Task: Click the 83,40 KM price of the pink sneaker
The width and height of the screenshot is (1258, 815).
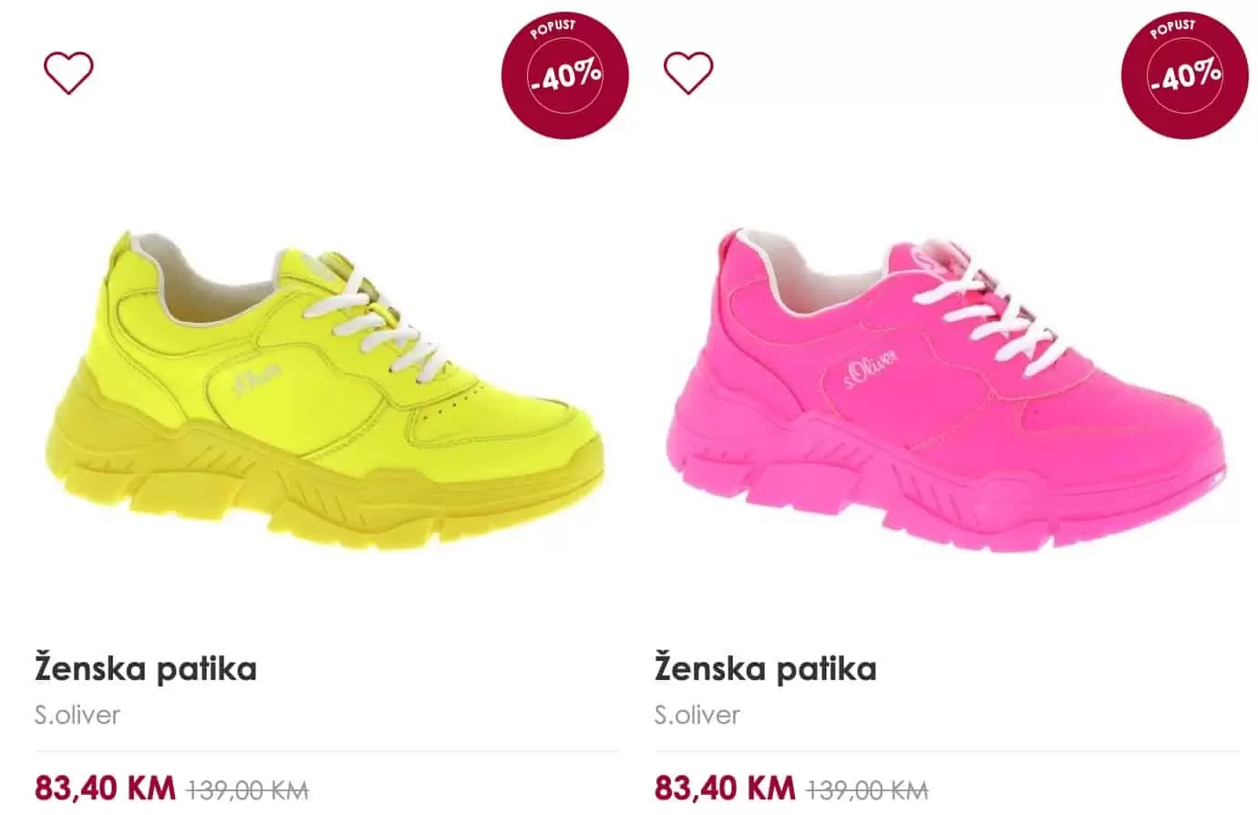Action: coord(725,787)
